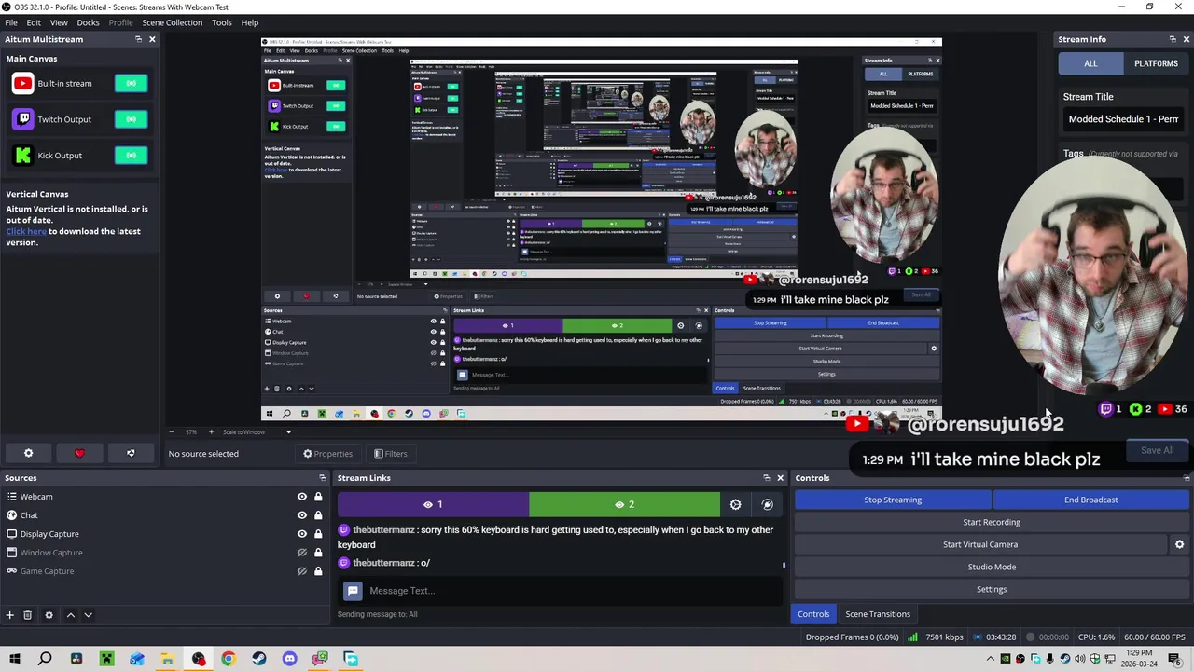
Task: Open Windows taskbar search
Action: coord(45,659)
